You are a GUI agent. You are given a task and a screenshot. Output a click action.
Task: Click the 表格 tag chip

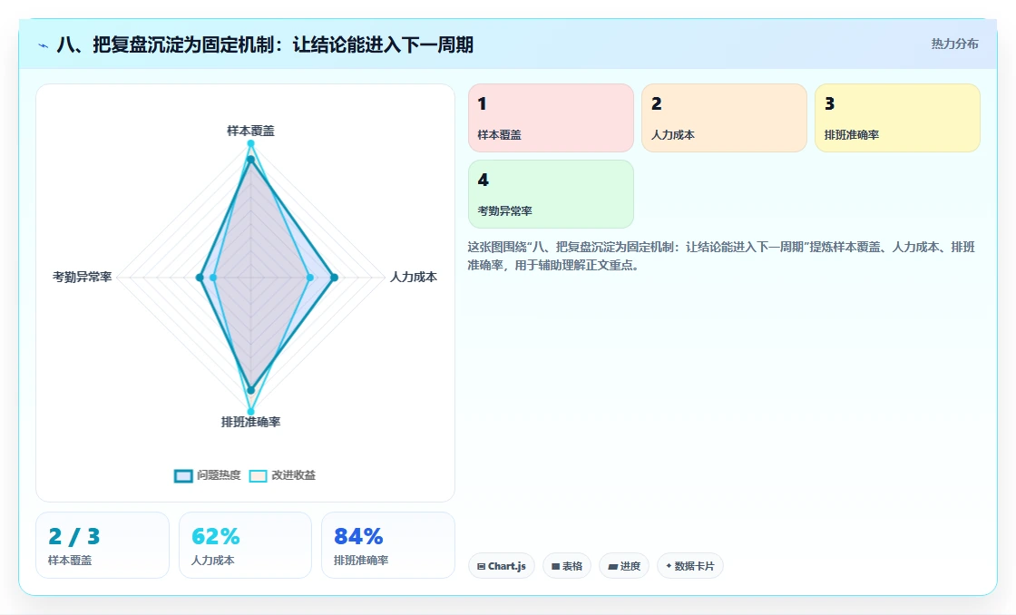click(567, 566)
